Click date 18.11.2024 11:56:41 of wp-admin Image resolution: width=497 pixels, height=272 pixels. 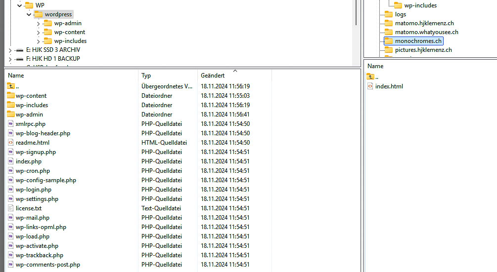[225, 114]
